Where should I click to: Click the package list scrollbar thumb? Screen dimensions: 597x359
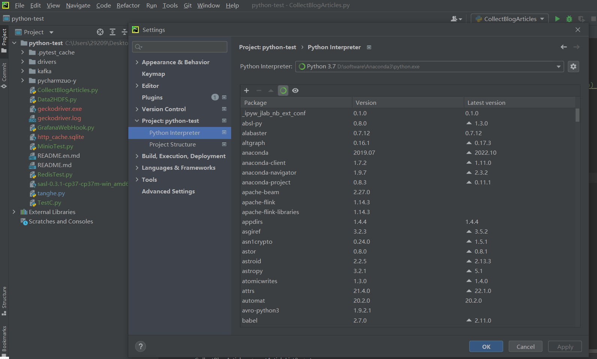click(577, 115)
